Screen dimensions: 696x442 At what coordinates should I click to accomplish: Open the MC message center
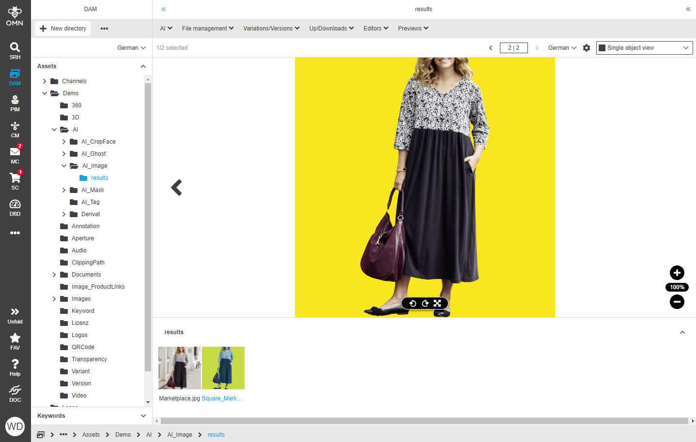pyautogui.click(x=15, y=155)
